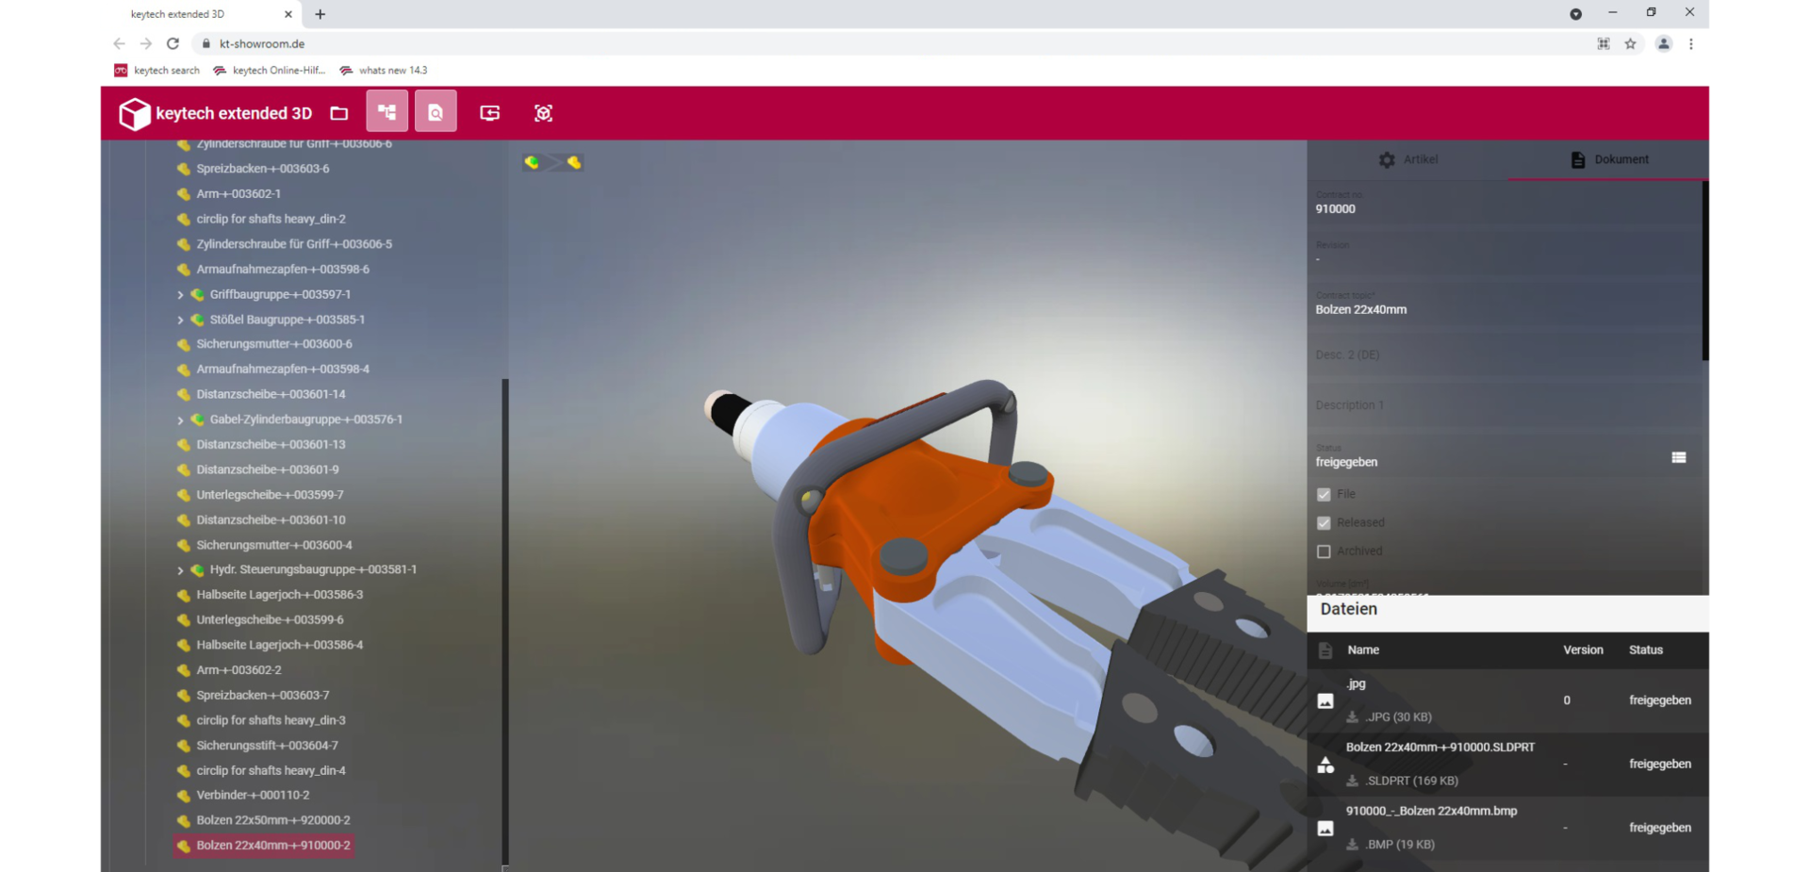This screenshot has height=872, width=1810.
Task: Download the .SLDPRT file
Action: pyautogui.click(x=1352, y=781)
